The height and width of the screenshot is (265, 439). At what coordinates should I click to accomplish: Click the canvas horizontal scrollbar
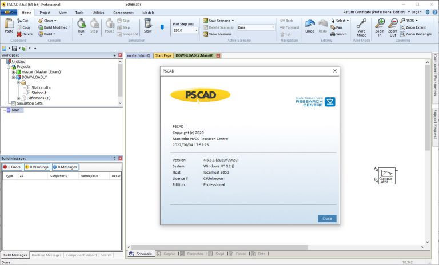tap(219, 247)
